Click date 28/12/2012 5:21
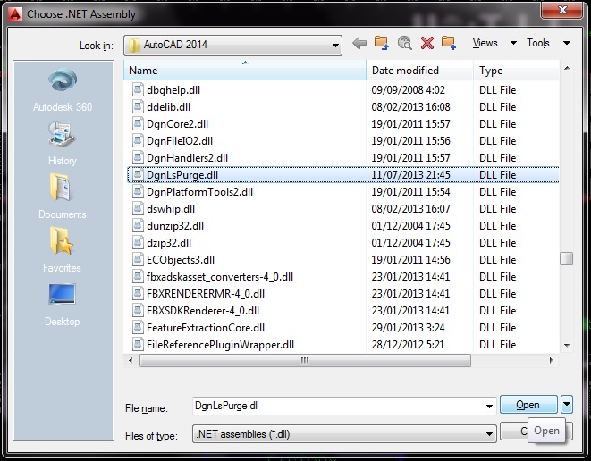The image size is (591, 461). click(408, 344)
